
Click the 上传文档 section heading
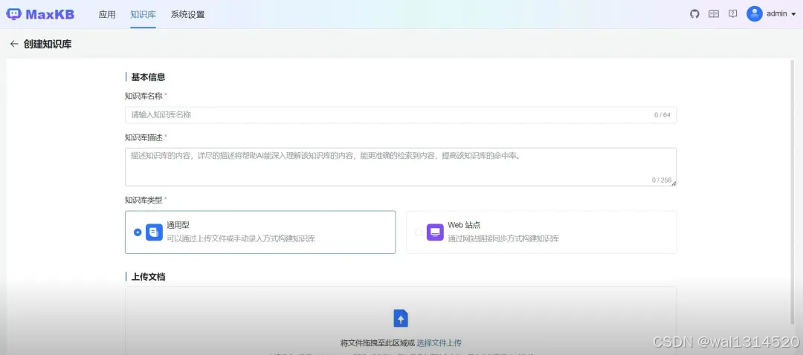pyautogui.click(x=148, y=277)
